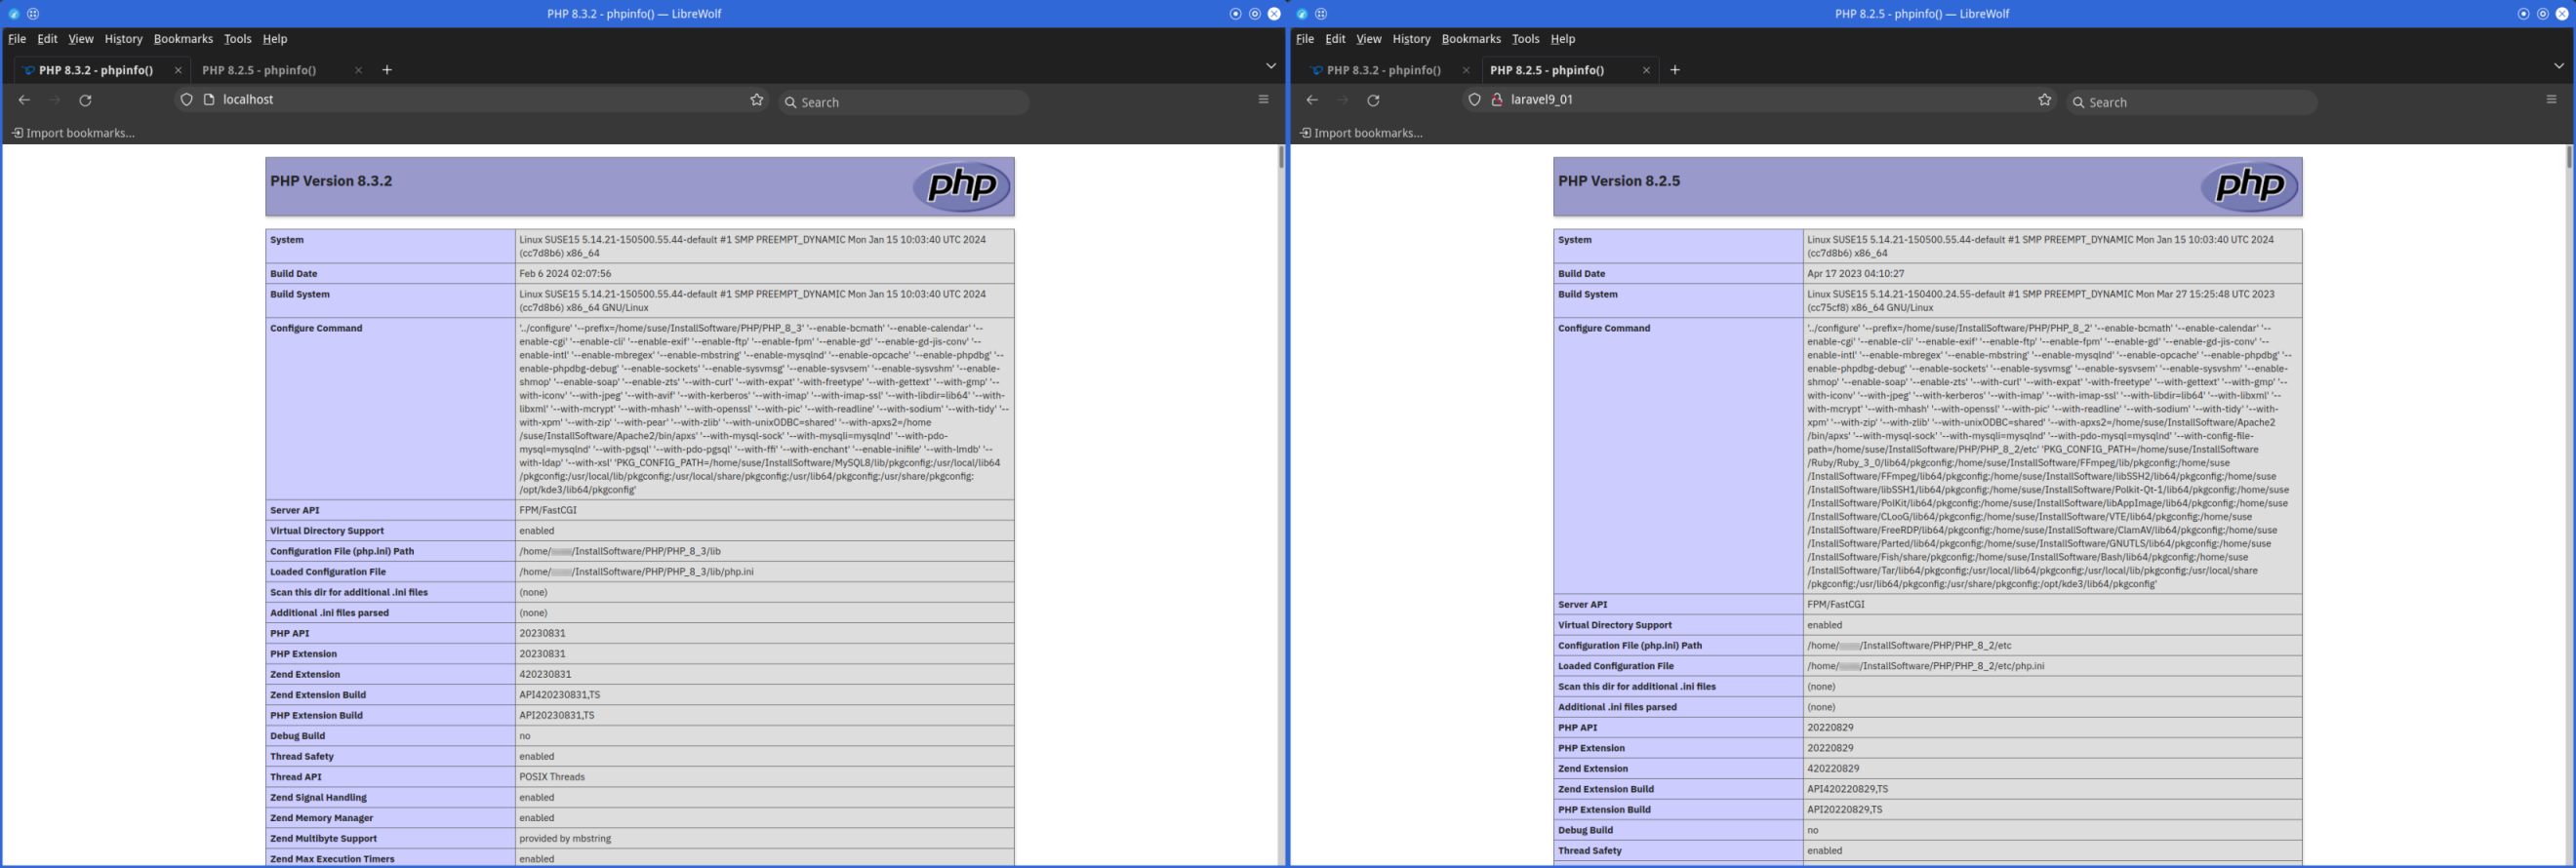Click 'Configure Command' label on 8.2.5 page
Screen dimensions: 2576x868
click(1604, 328)
